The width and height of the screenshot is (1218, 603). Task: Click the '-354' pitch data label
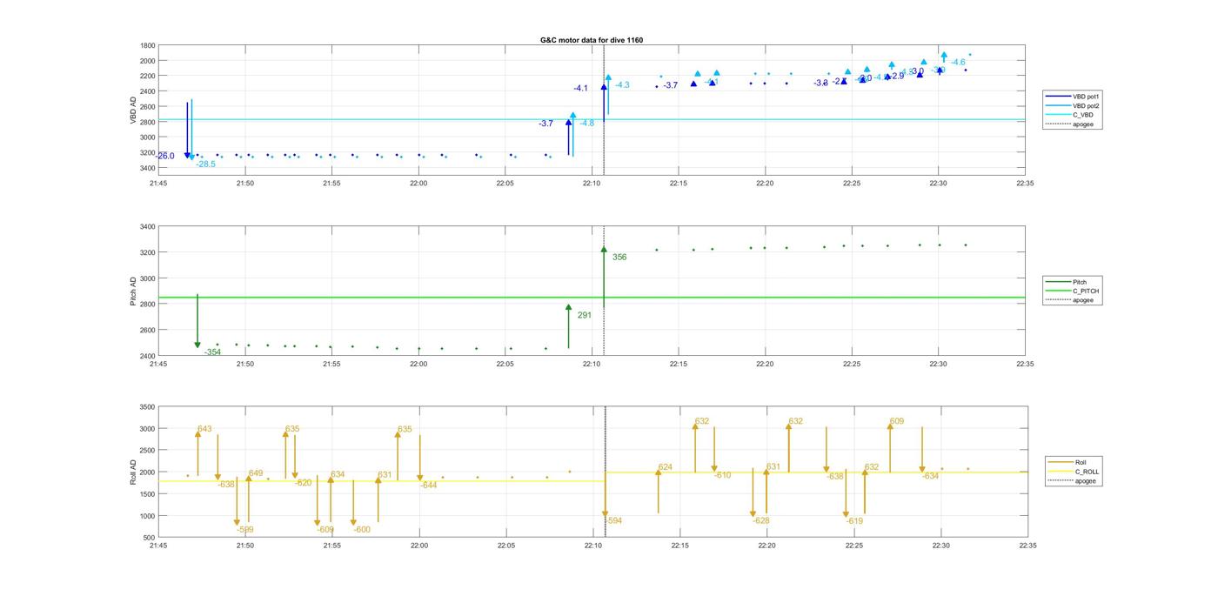click(x=212, y=352)
